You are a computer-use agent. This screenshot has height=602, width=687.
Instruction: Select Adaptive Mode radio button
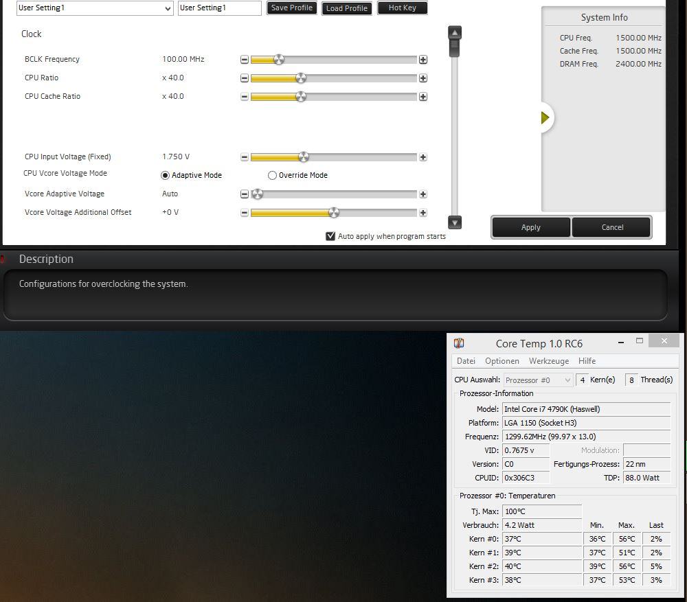pos(165,176)
